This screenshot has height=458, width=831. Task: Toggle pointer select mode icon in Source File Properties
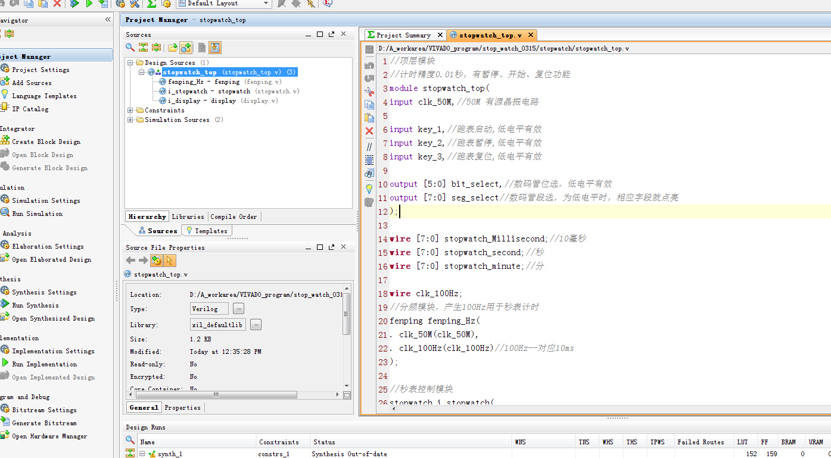coord(170,261)
